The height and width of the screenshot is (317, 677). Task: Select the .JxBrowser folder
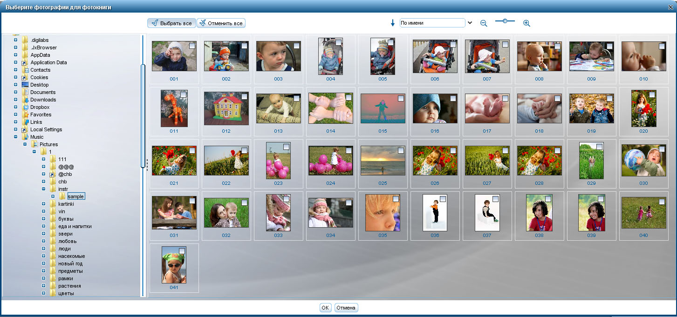(x=44, y=47)
